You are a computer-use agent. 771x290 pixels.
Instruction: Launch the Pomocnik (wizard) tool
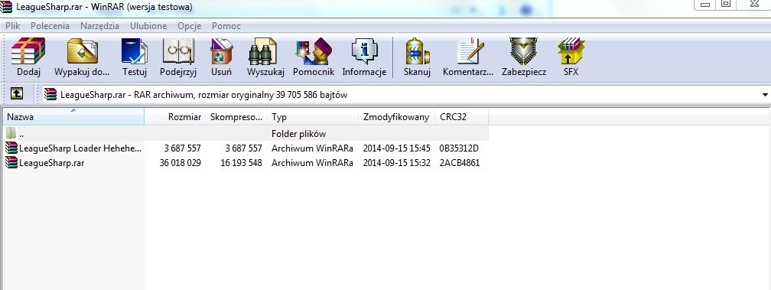(x=314, y=51)
